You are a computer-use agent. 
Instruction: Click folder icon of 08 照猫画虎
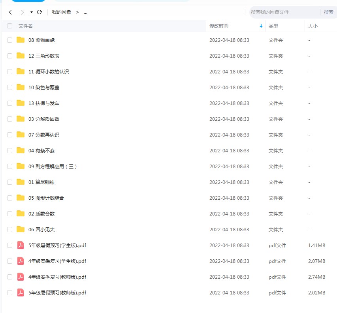21,40
